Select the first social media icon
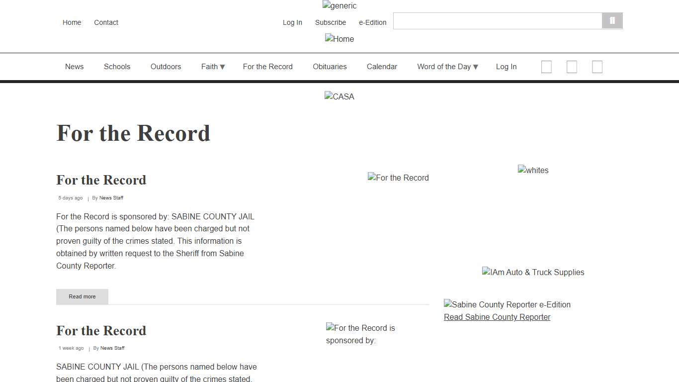Screen dimensions: 679x382 pyautogui.click(x=546, y=67)
